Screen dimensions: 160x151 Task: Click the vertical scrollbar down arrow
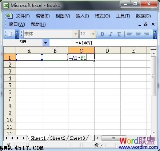(x=154, y=132)
